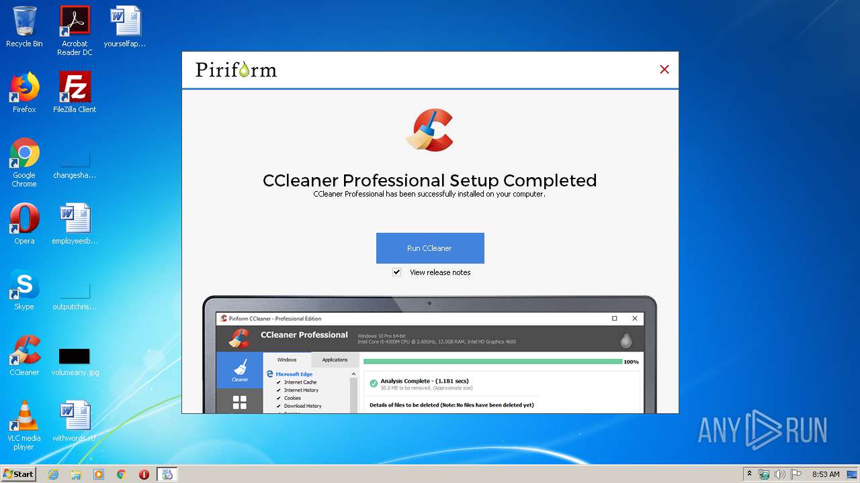Open the Opera desktop shortcut
Image resolution: width=860 pixels, height=483 pixels.
(x=24, y=224)
